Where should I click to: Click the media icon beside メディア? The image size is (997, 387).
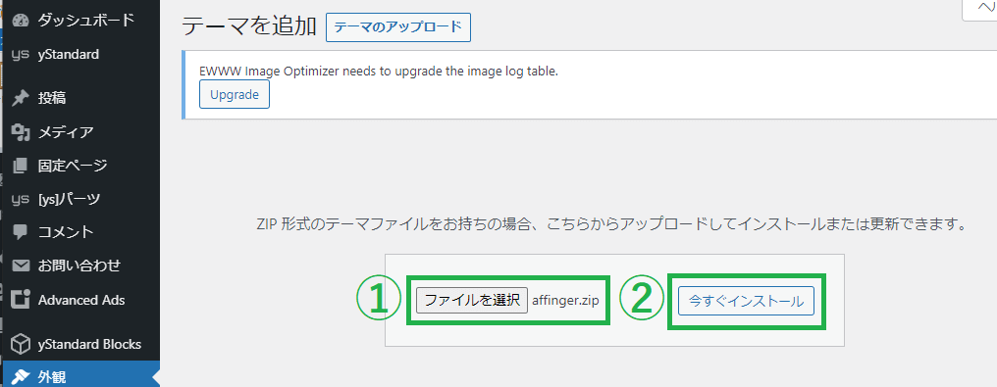pos(21,132)
